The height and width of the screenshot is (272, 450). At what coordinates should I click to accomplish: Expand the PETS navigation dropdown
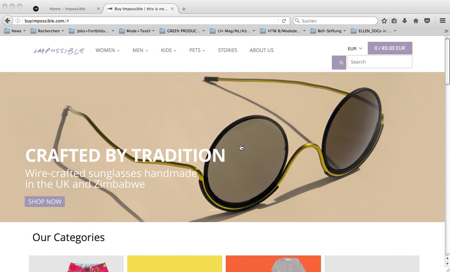pos(197,50)
